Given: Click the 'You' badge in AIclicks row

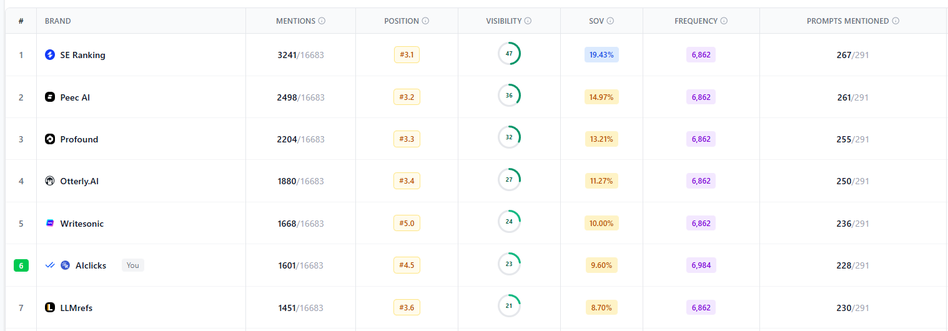Looking at the screenshot, I should [132, 265].
